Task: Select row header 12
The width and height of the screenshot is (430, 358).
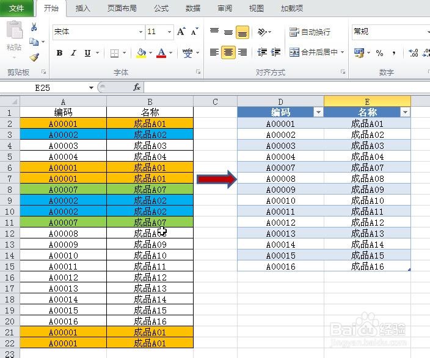Action: coord(10,234)
